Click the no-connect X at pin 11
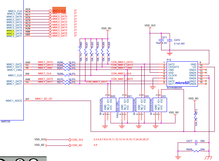219x161 pixels. tap(206, 69)
